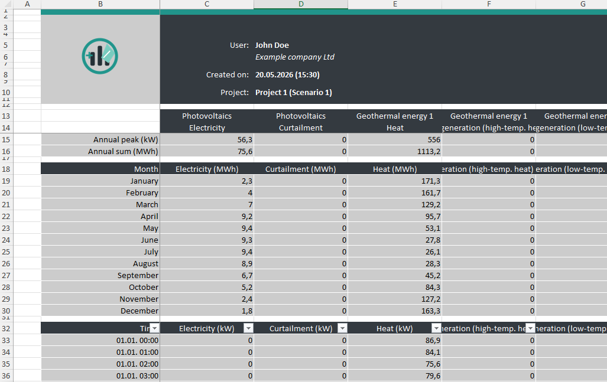Viewport: 607px width, 382px height.
Task: Select column F header
Action: pos(489,4)
